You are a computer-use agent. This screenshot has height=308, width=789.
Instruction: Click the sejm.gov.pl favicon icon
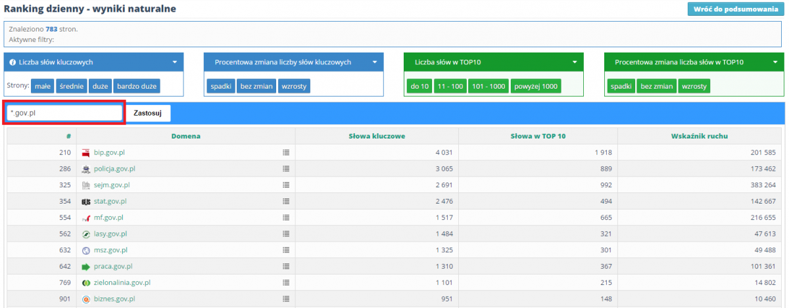point(85,185)
